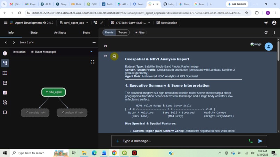Switch to the Artifacts tab

[60, 33]
